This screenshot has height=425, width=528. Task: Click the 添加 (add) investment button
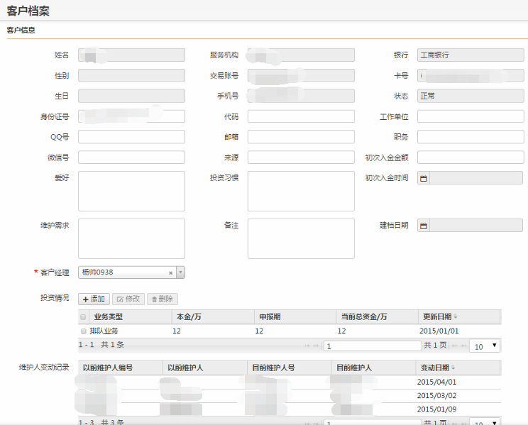click(94, 299)
